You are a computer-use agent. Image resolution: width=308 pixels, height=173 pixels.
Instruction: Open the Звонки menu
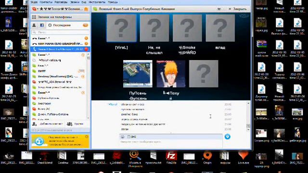point(75,2)
